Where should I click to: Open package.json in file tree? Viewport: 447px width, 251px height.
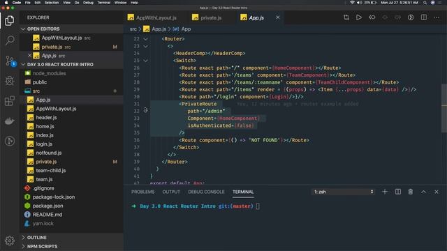coord(48,206)
